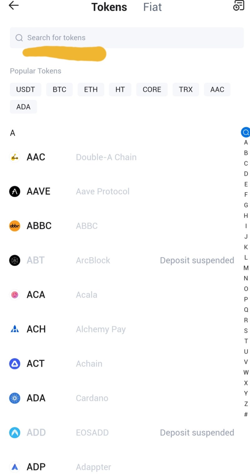Tap the Alchemy Pay ACH logo
Screen dimensions: 250x475
tap(15, 329)
